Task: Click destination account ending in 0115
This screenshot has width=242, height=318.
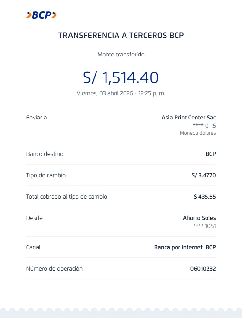Action: [204, 126]
